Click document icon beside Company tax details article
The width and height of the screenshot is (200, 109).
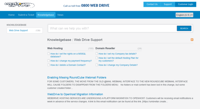click(x=97, y=54)
